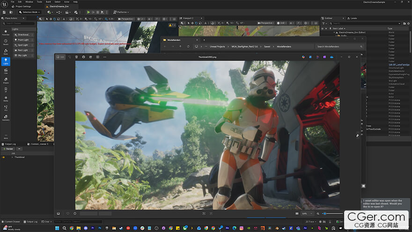Focus the Outliner search field

(366, 23)
